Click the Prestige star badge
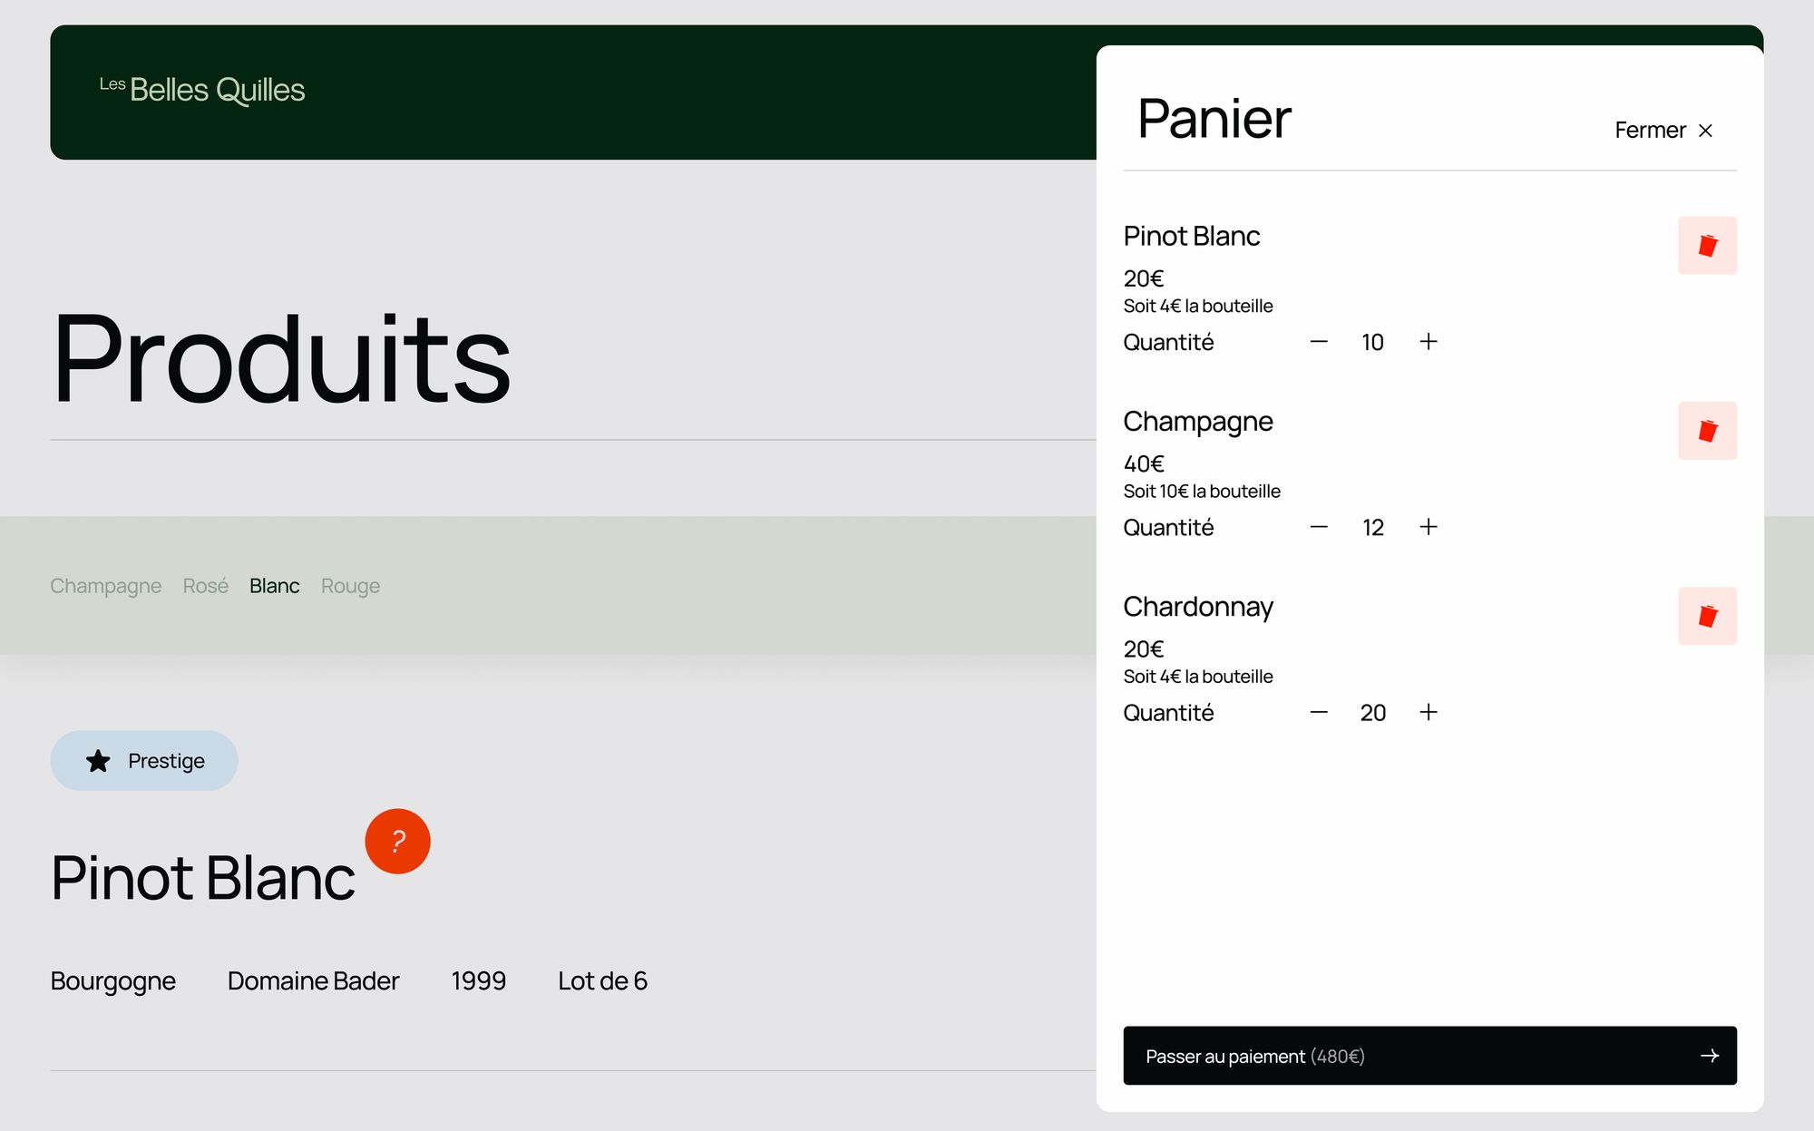Viewport: 1814px width, 1131px height. [x=144, y=761]
